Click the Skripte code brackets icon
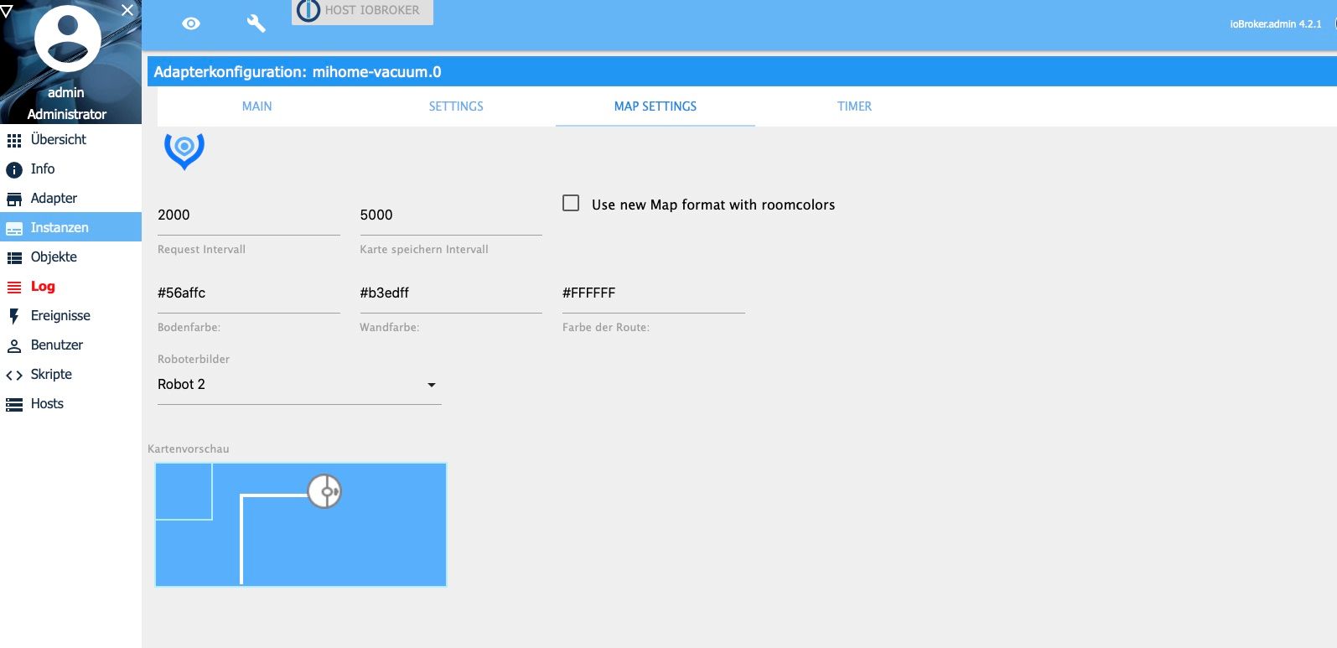 click(14, 376)
